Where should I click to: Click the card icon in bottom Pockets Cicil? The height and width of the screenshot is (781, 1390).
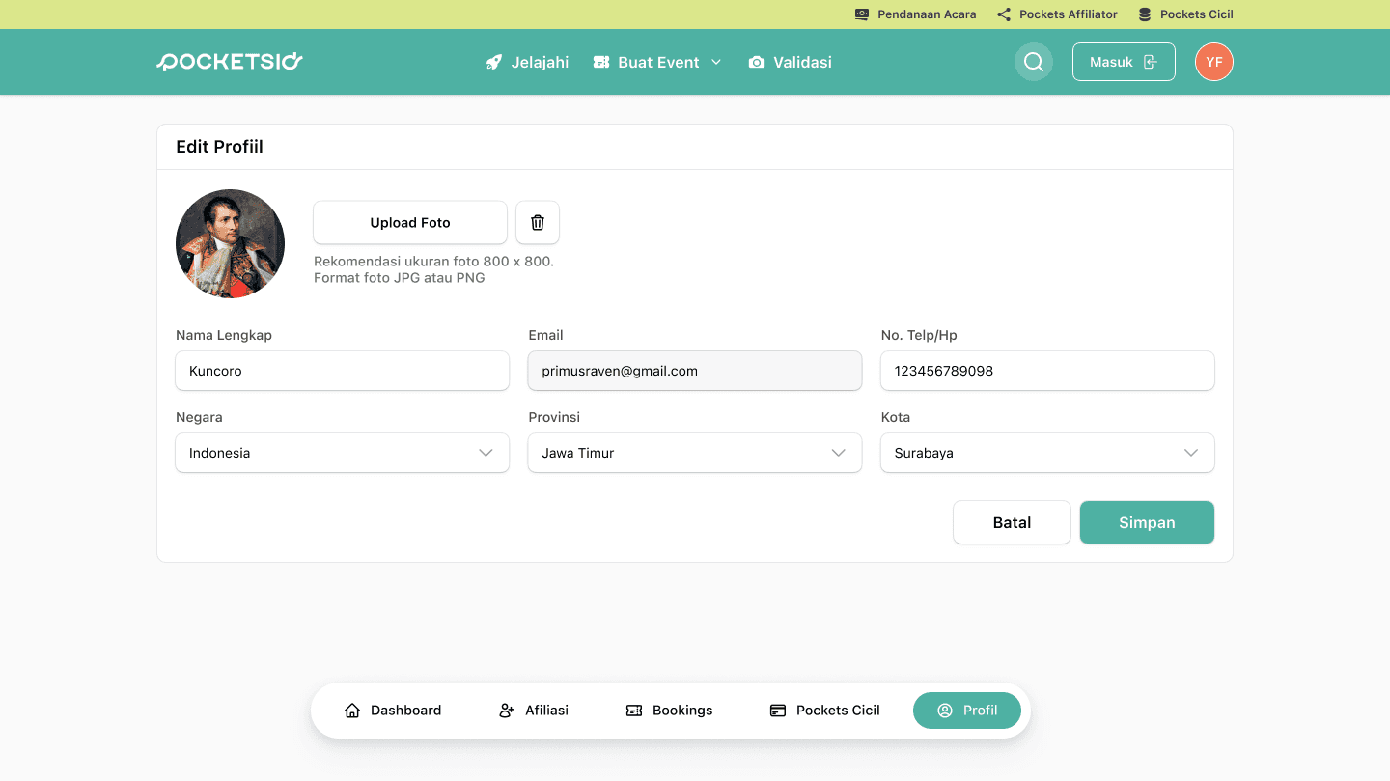coord(778,711)
